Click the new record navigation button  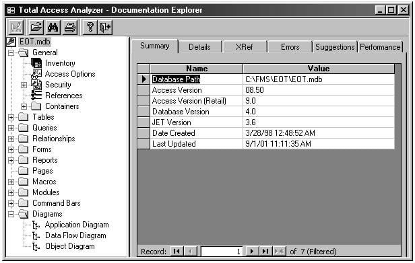tap(279, 251)
